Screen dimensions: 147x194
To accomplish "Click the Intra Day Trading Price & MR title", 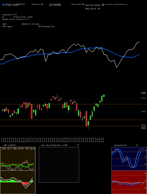I will (x=54, y=145).
